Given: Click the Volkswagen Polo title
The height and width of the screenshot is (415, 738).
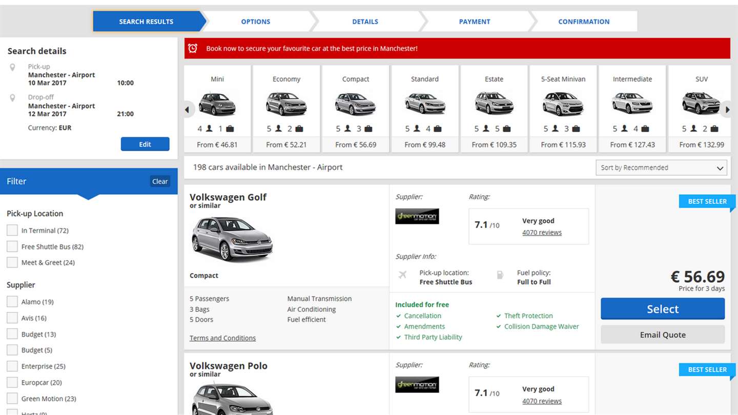Looking at the screenshot, I should tap(229, 366).
